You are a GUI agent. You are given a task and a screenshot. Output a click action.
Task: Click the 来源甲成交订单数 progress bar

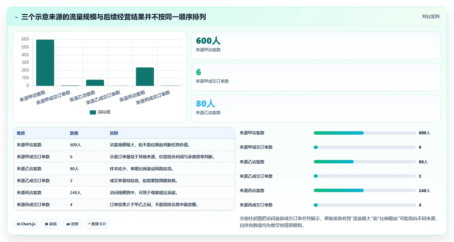coord(365,147)
